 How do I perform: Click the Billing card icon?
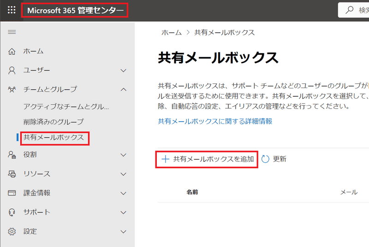(12, 193)
